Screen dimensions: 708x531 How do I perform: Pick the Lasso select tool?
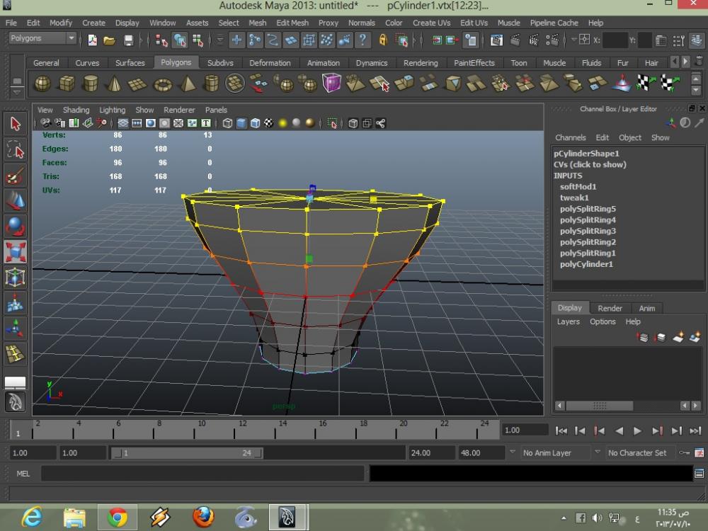coord(15,149)
